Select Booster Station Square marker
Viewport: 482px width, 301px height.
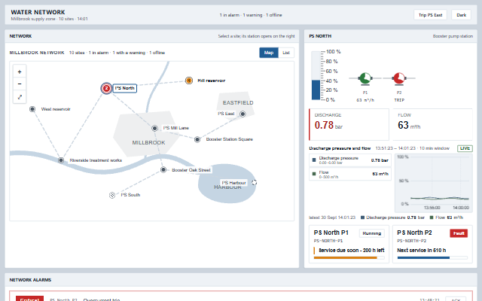(197, 139)
